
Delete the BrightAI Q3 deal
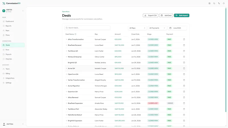point(184,63)
